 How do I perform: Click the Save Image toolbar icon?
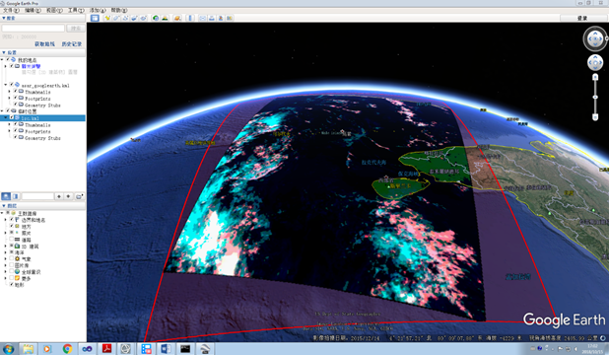(x=221, y=18)
